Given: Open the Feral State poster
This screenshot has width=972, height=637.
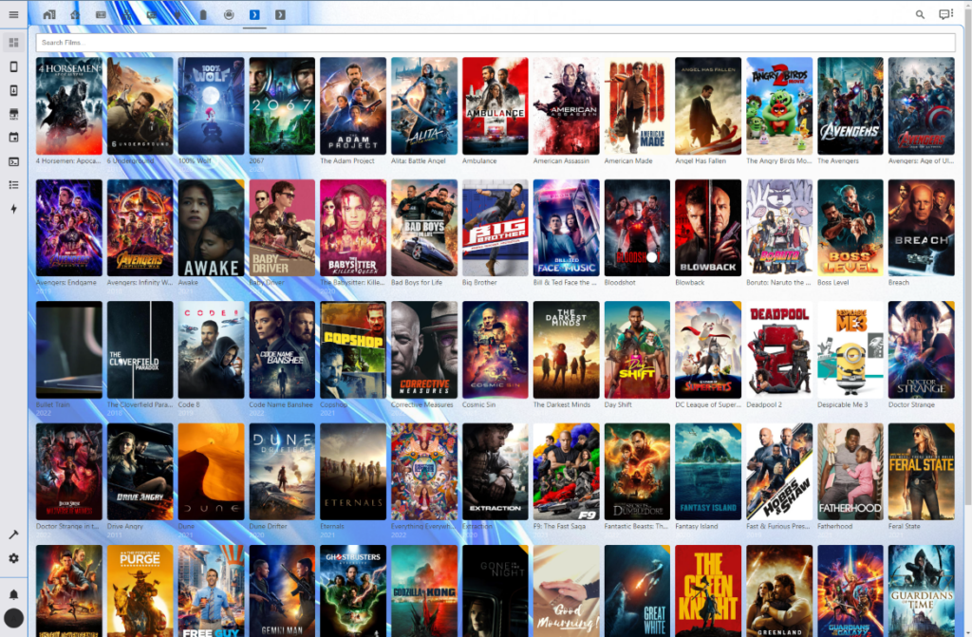Looking at the screenshot, I should tap(921, 472).
